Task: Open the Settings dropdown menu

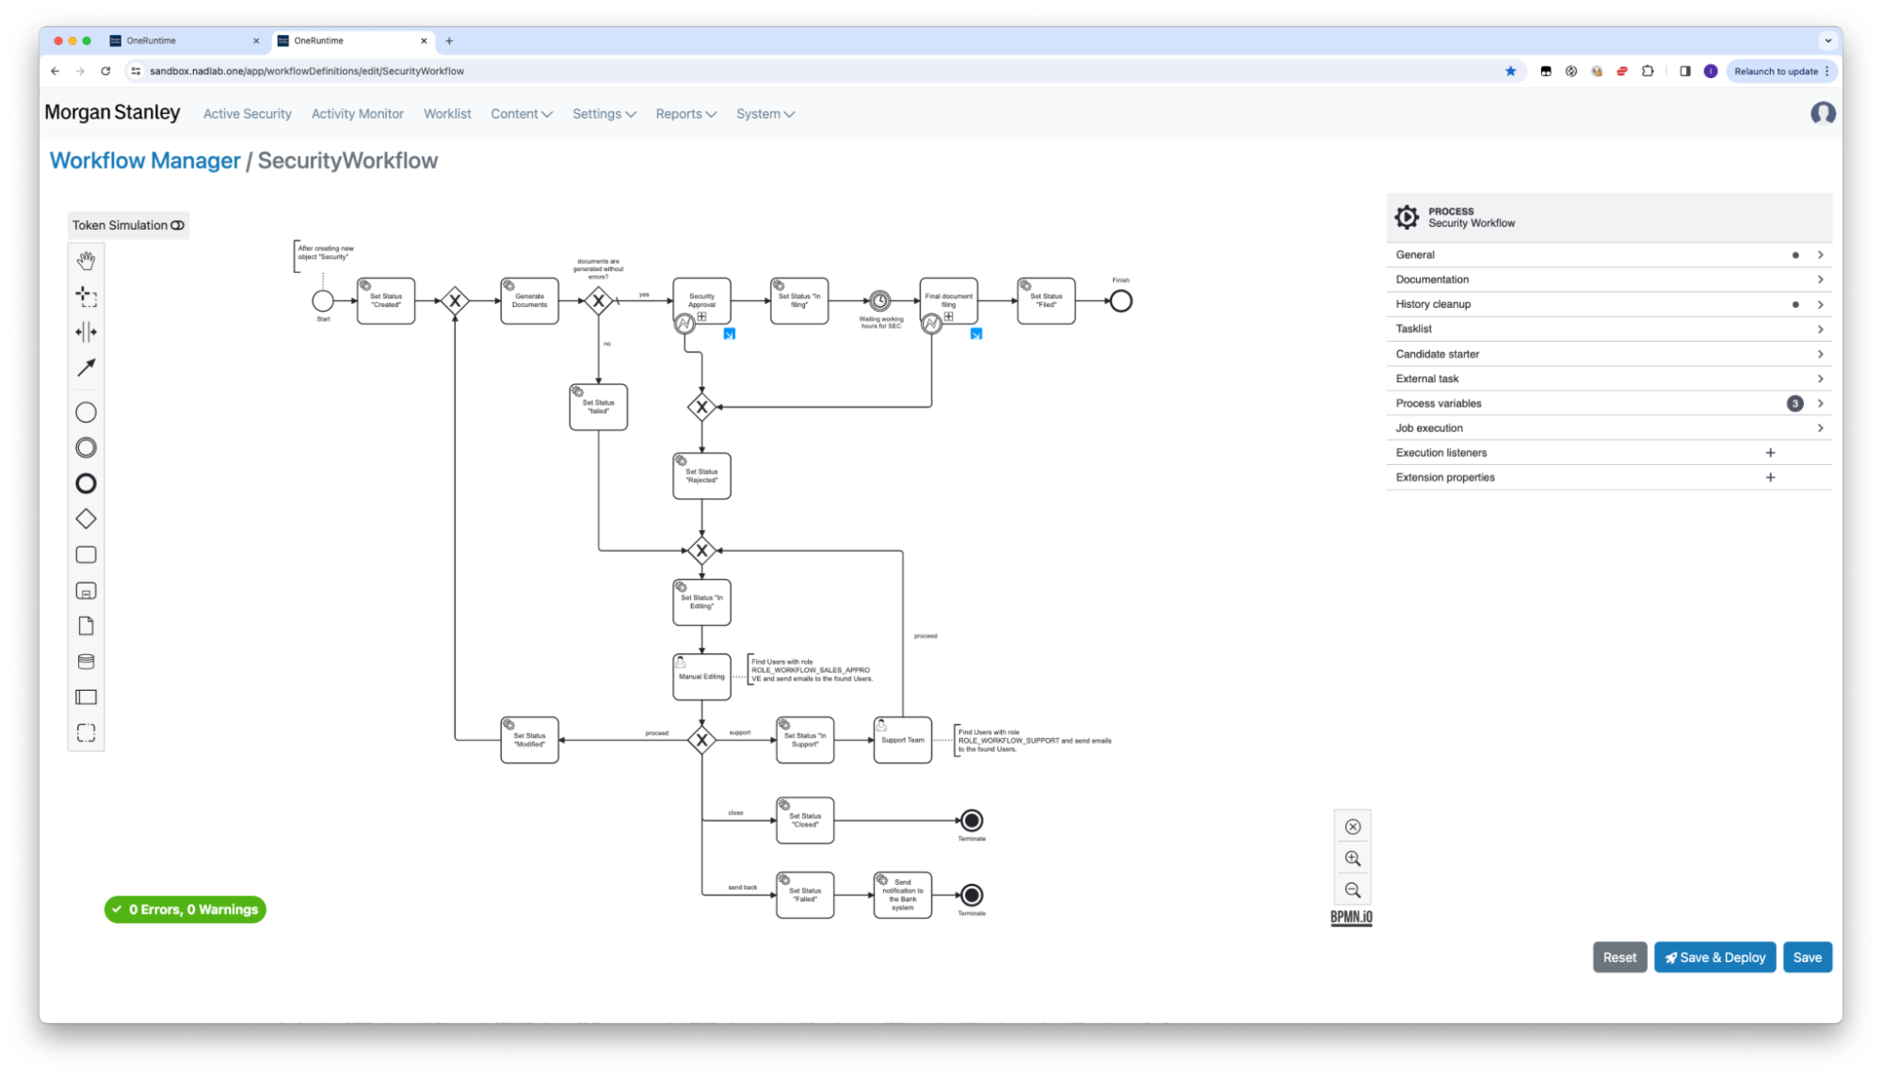Action: tap(603, 114)
